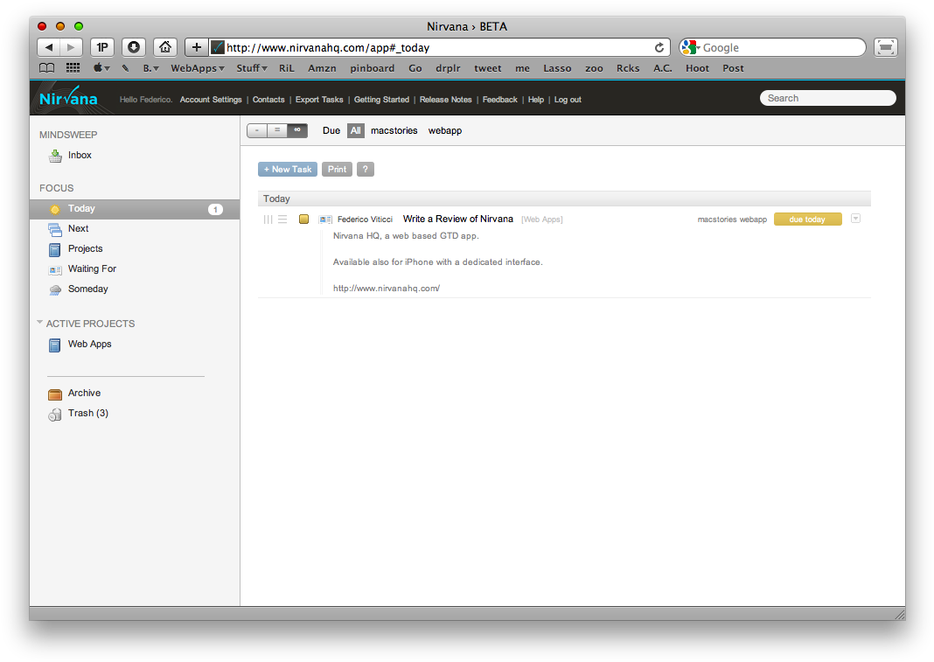This screenshot has height=662, width=934.
Task: Open the Apple bookmarks dropdown
Action: [101, 68]
